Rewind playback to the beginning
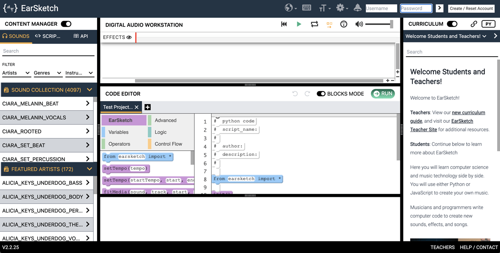This screenshot has width=500, height=253. 284,25
